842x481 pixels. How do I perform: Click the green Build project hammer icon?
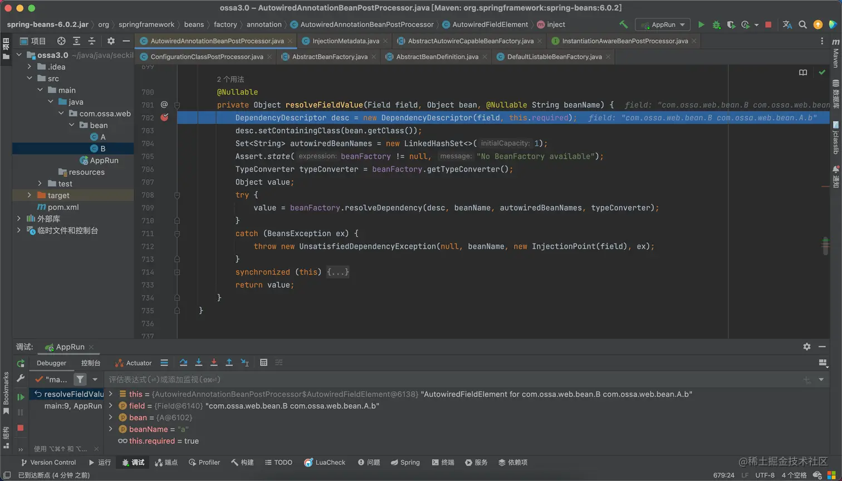coord(624,24)
